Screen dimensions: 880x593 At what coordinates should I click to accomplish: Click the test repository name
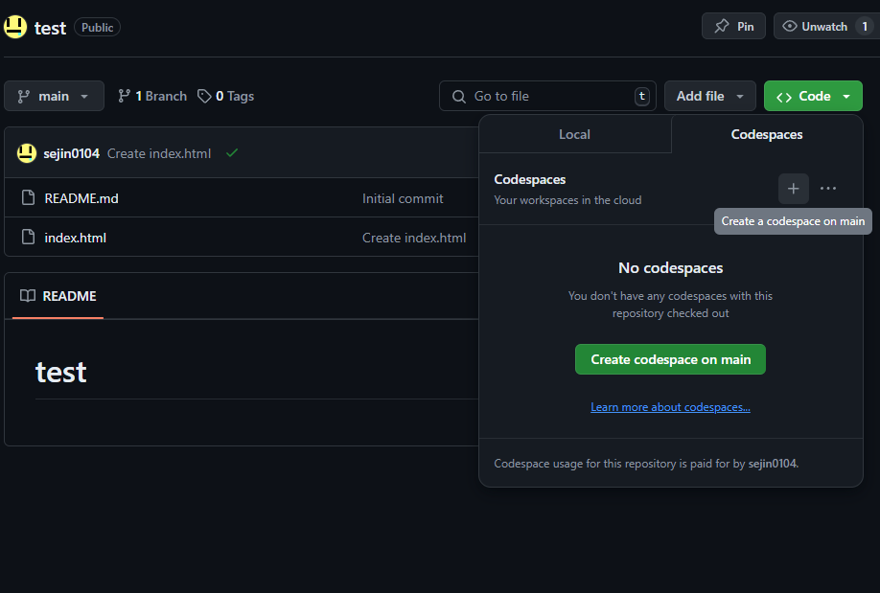click(50, 28)
